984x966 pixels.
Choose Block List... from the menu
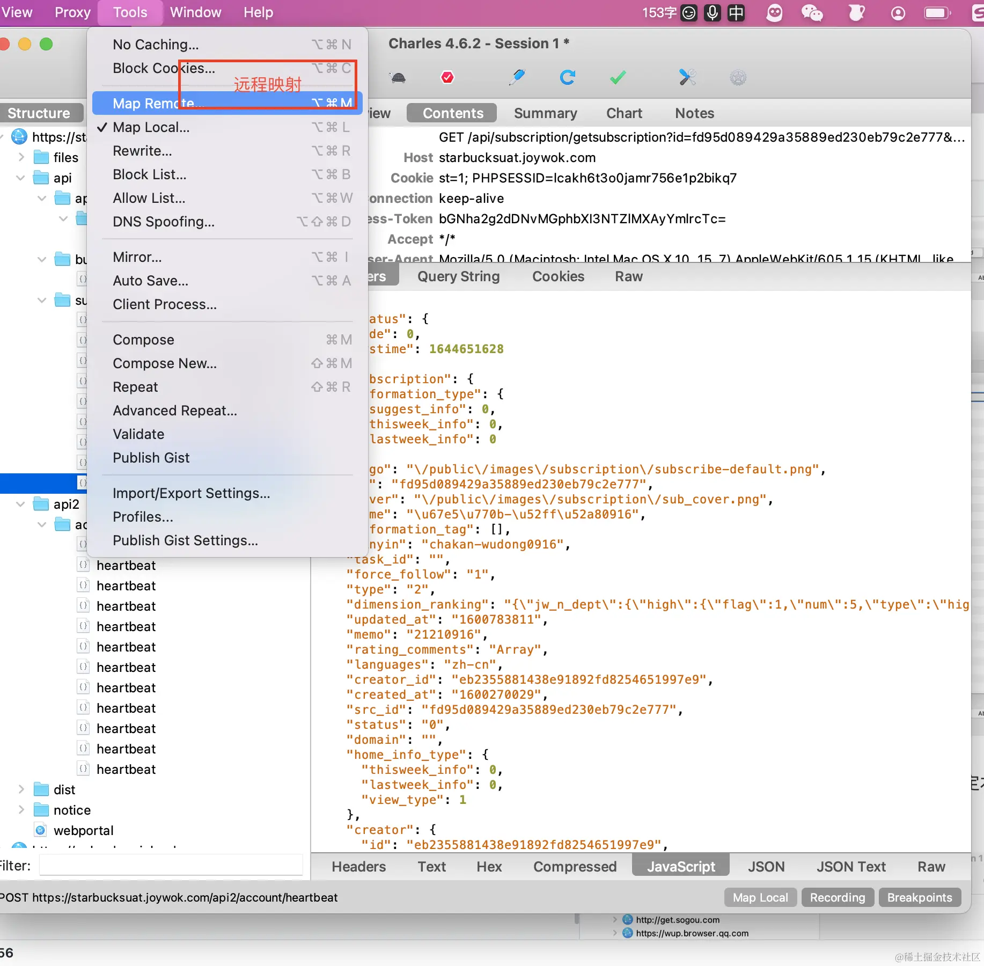click(227, 174)
